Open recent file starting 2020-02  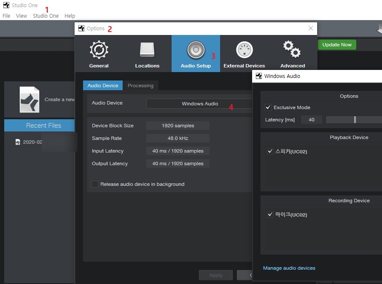[32, 142]
